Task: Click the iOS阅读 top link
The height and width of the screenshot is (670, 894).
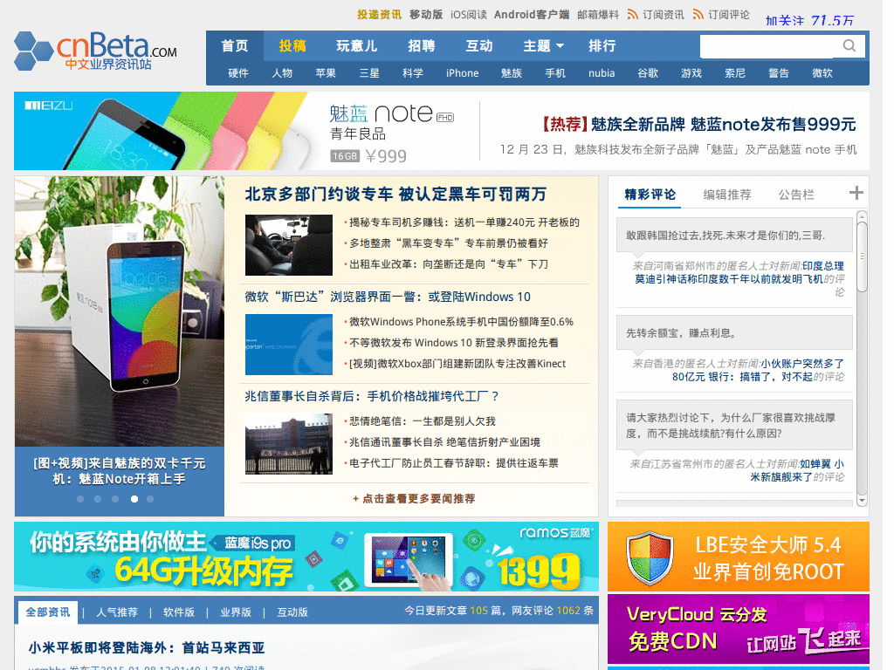Action: (x=469, y=14)
